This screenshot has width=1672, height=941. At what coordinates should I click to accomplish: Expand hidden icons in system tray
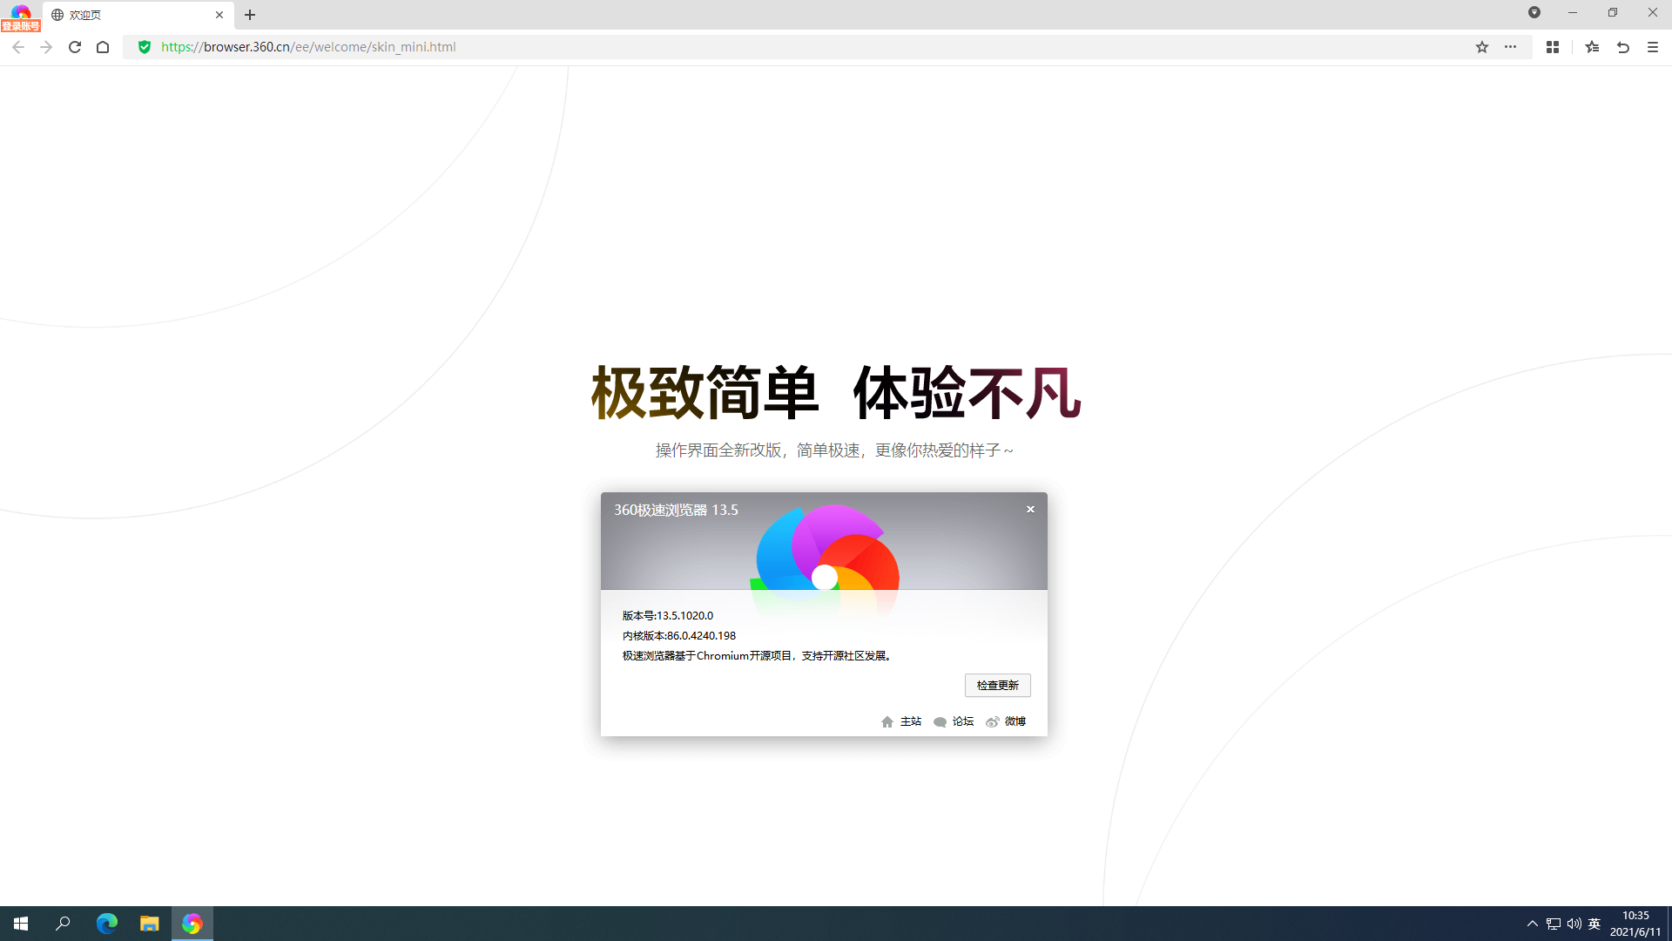point(1532,924)
